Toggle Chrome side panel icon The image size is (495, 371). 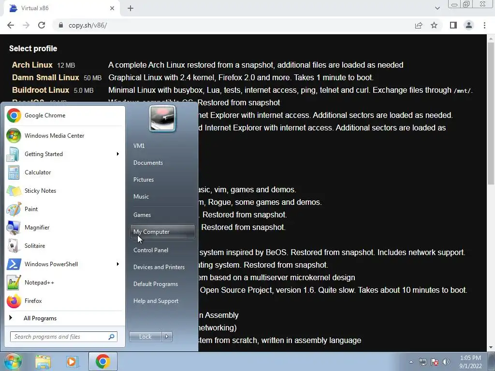click(x=453, y=25)
